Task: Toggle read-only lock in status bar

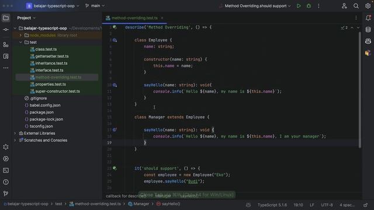Action: pyautogui.click(x=365, y=205)
